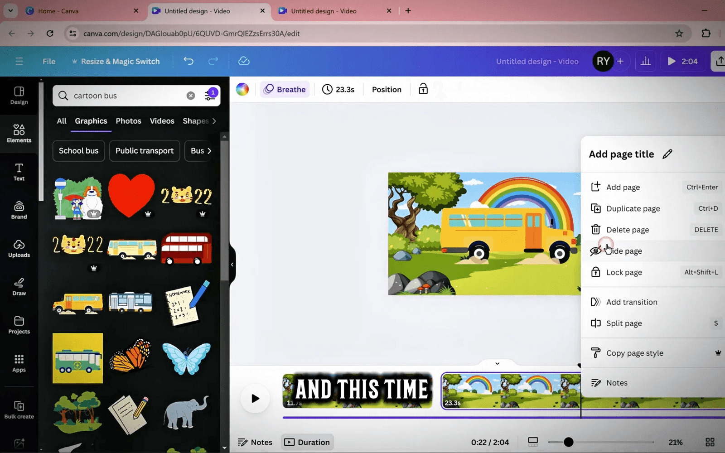The image size is (725, 453).
Task: Redo the last action
Action: click(x=213, y=61)
